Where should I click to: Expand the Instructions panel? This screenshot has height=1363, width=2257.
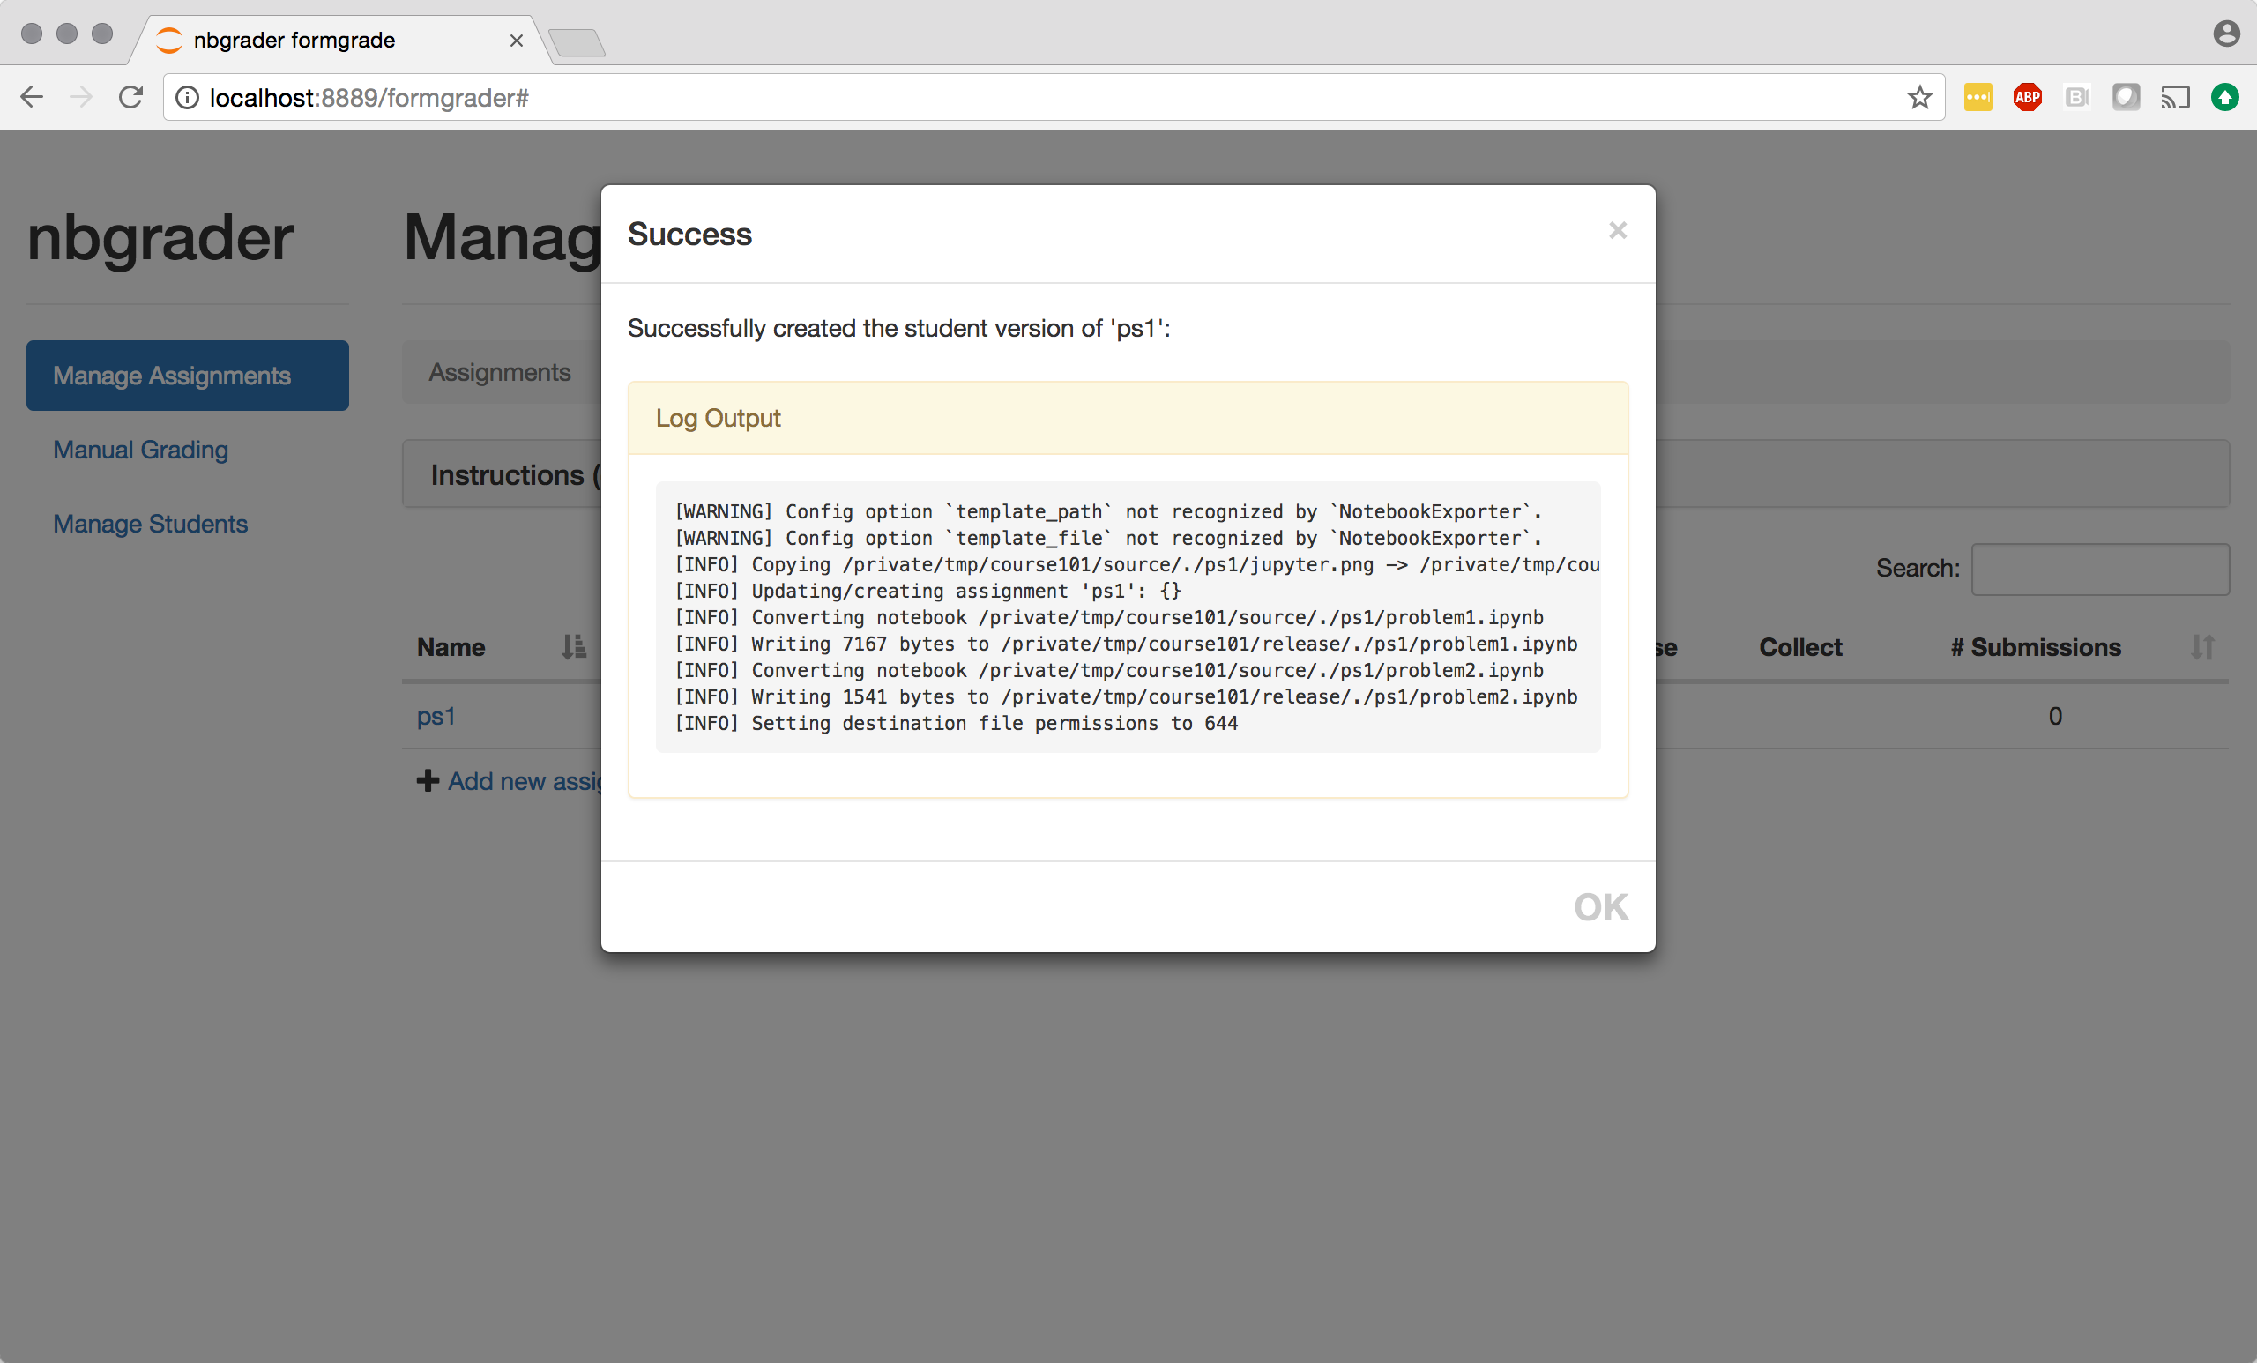[507, 474]
